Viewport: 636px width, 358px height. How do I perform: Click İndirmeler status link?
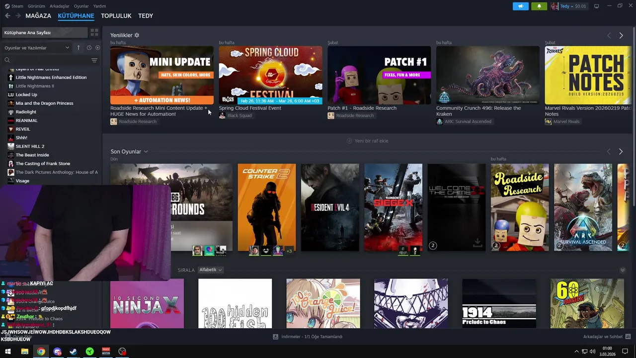[x=312, y=337]
